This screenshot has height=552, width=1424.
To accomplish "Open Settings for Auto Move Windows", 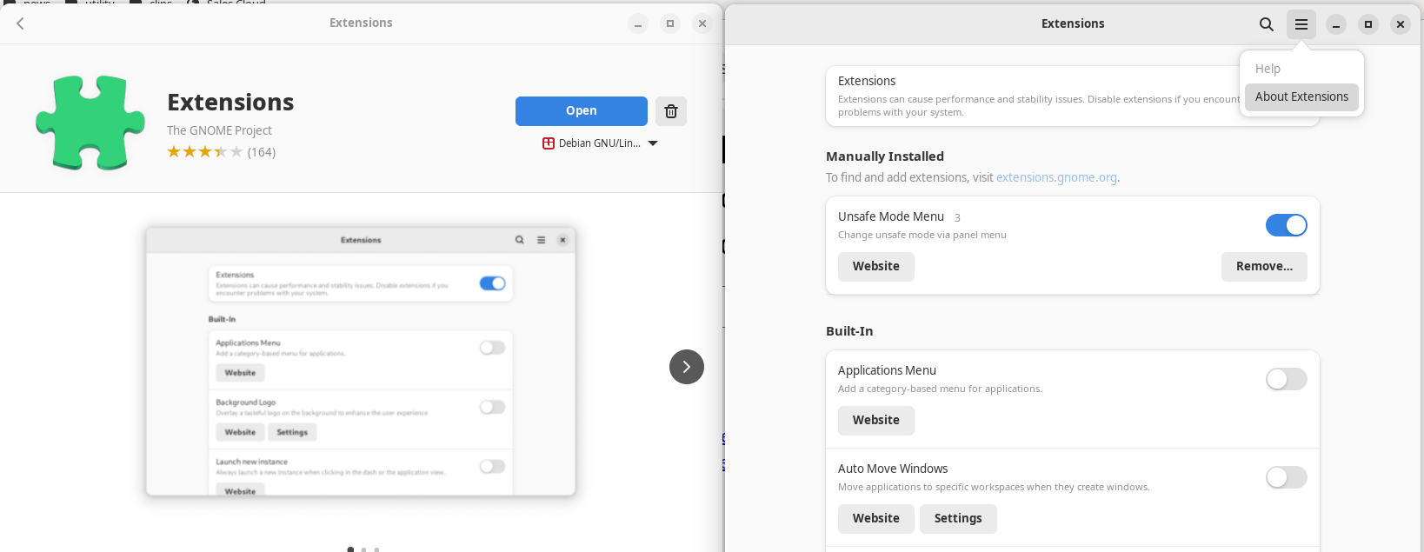I will (x=957, y=518).
